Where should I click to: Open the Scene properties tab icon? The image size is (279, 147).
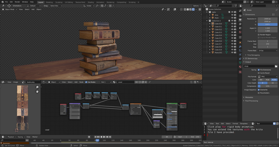(x=240, y=28)
